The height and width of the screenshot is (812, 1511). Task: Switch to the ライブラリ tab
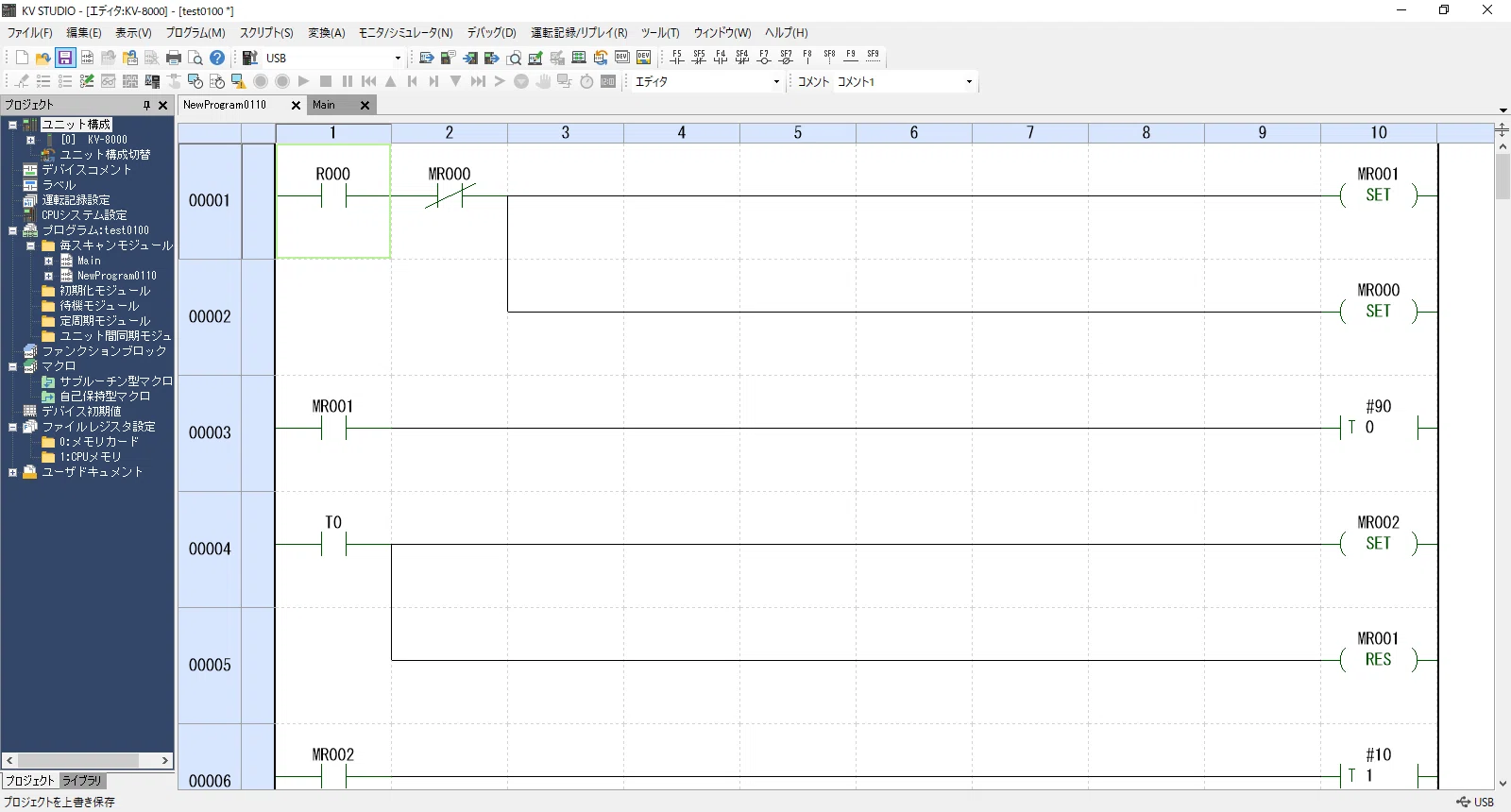point(82,781)
